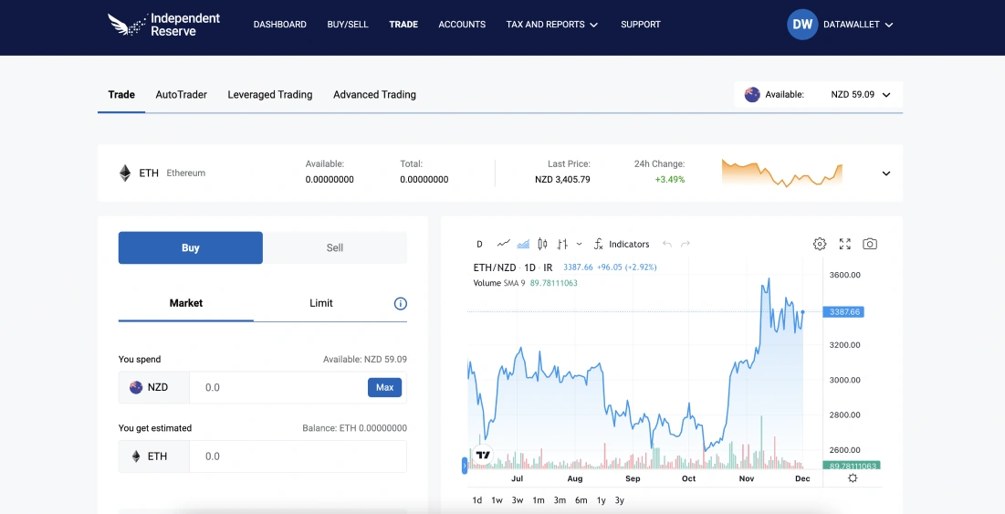Click the Available: NZD 59.09 text above spend field
The width and height of the screenshot is (1005, 514).
click(365, 360)
